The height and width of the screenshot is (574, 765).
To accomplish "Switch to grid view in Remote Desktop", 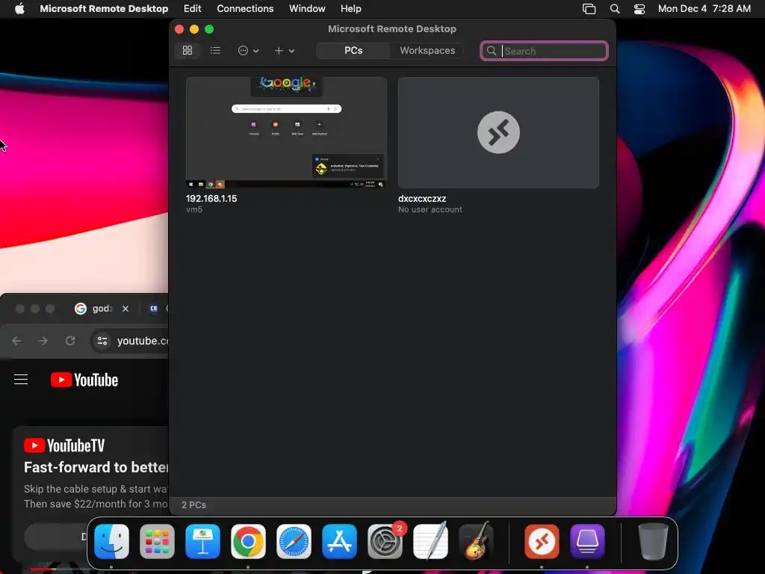I will click(188, 50).
